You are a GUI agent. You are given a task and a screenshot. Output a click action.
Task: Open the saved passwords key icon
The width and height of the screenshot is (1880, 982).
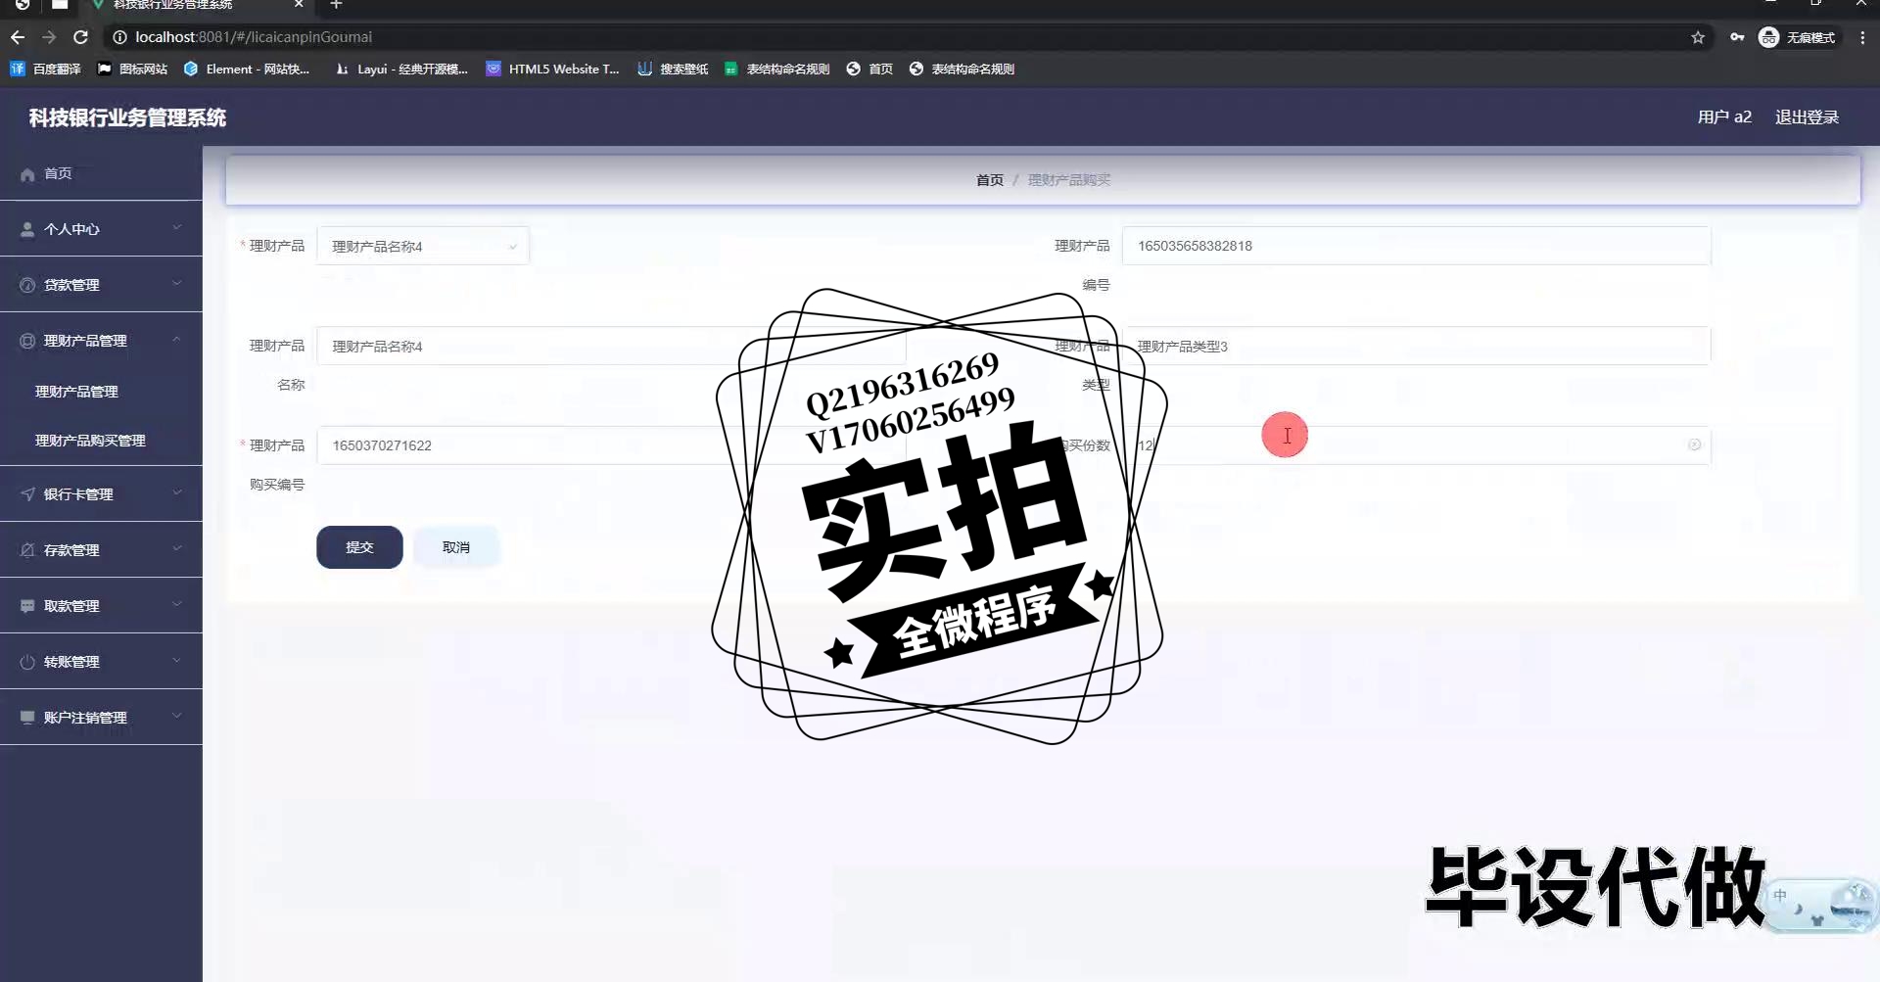(x=1737, y=37)
